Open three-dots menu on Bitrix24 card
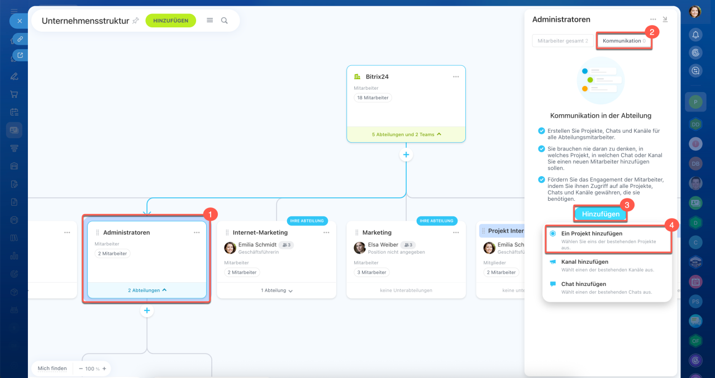Viewport: 715px width, 378px height. (456, 76)
